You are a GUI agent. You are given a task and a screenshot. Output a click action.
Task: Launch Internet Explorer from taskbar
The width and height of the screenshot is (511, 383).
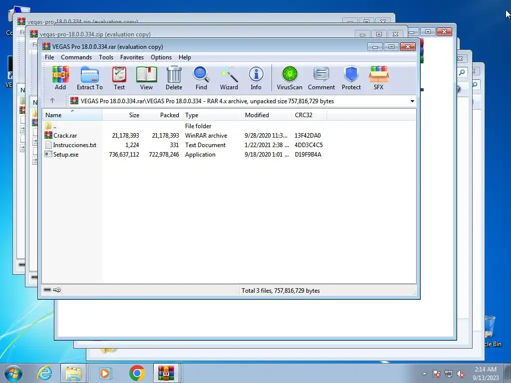click(44, 373)
